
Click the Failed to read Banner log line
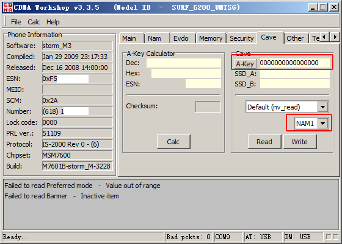coord(62,196)
